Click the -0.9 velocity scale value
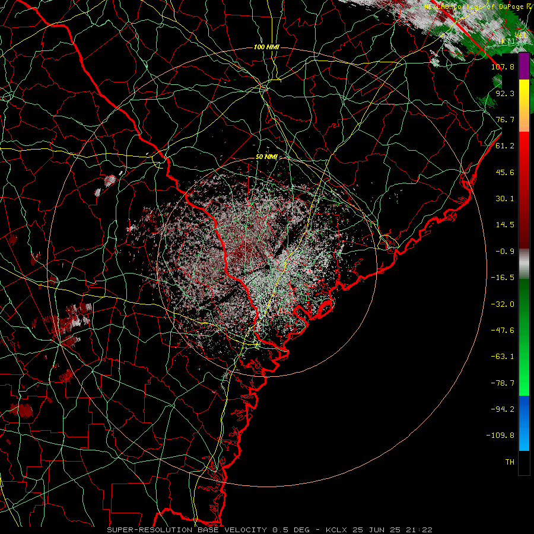 pos(505,252)
